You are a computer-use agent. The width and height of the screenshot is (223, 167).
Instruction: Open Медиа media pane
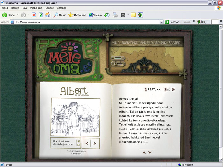click(x=95, y=15)
